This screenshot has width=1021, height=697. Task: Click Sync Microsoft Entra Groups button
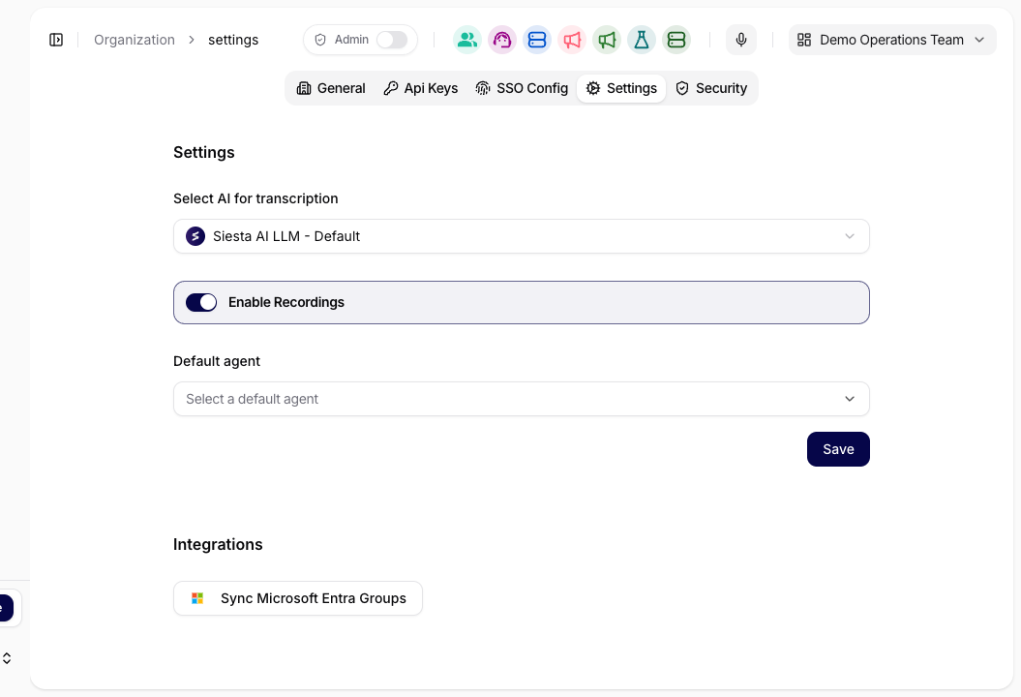(x=297, y=598)
